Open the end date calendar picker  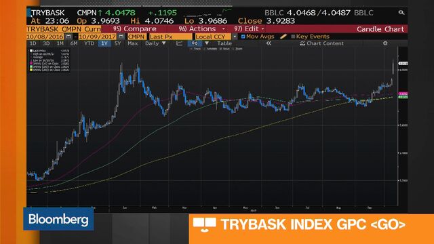[x=121, y=37]
